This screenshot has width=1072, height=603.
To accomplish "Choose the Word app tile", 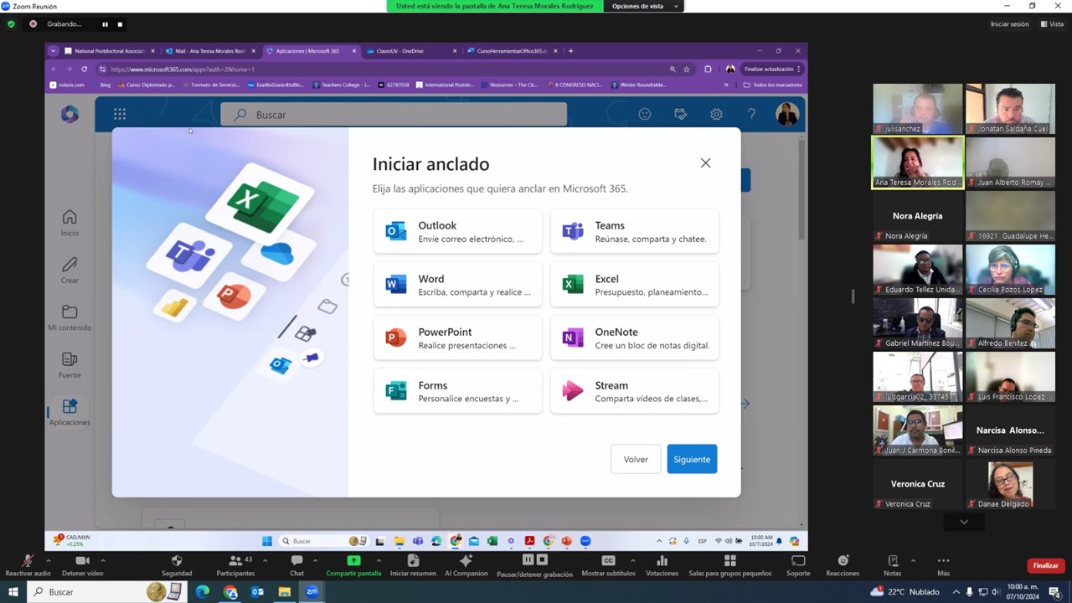I will pos(457,285).
